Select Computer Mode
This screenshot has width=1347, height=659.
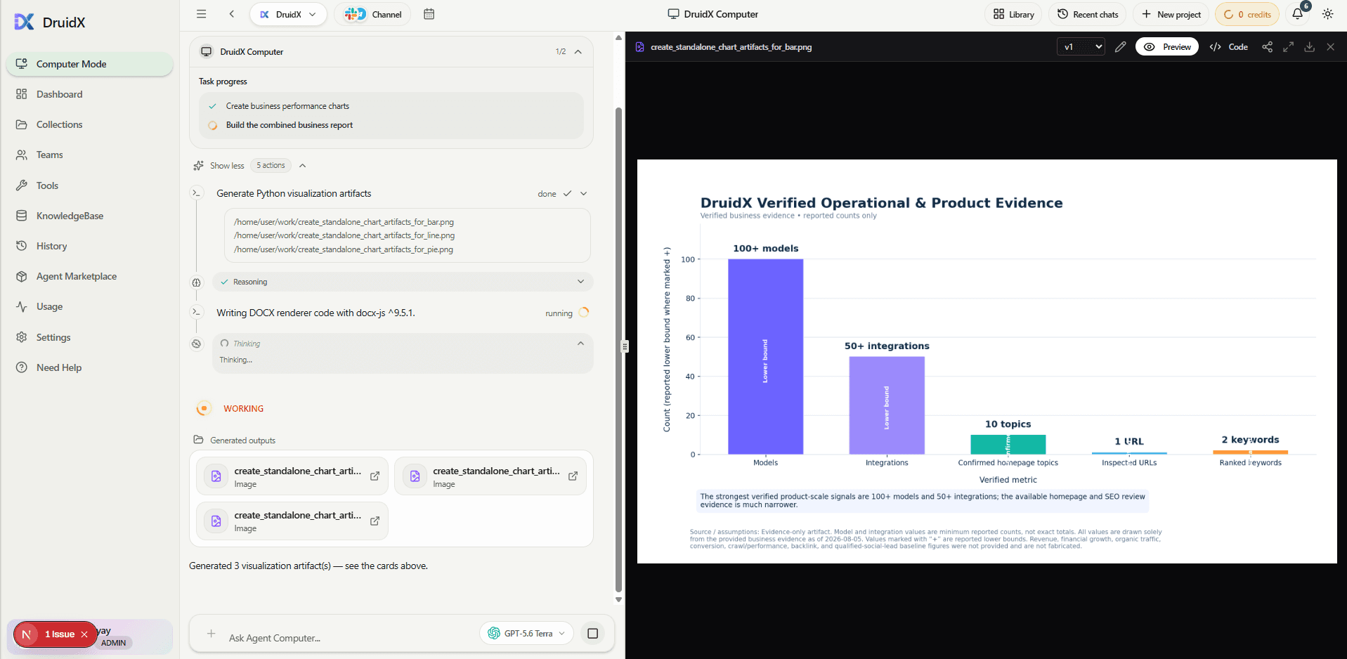89,64
